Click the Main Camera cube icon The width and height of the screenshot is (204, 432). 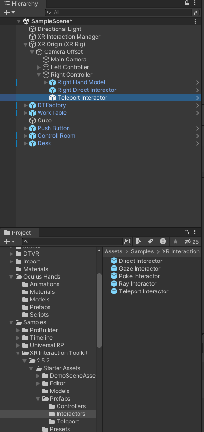(46, 60)
